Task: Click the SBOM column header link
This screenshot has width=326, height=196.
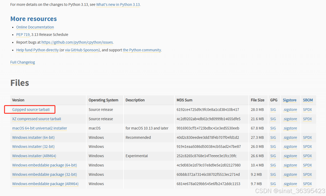Action: (x=308, y=100)
